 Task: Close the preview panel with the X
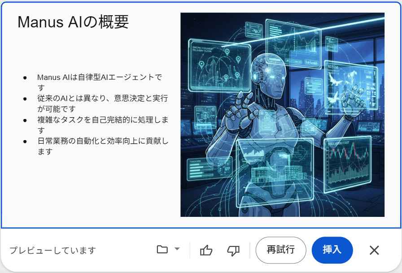(374, 250)
